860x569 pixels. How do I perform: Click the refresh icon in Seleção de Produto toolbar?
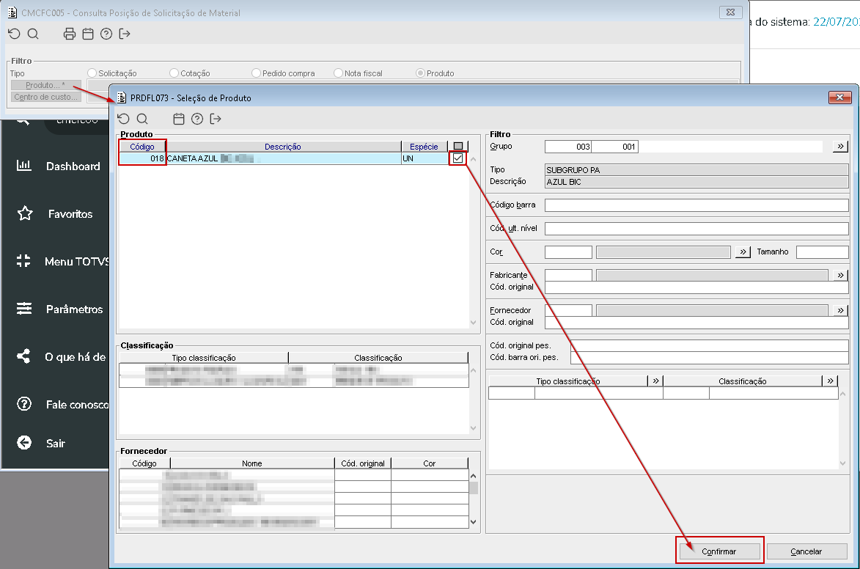pos(123,119)
